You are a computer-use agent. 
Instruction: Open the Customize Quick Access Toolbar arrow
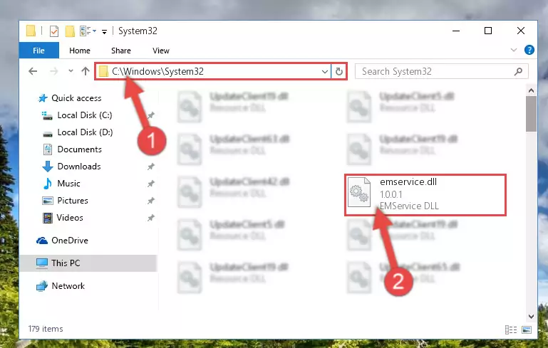[104, 32]
